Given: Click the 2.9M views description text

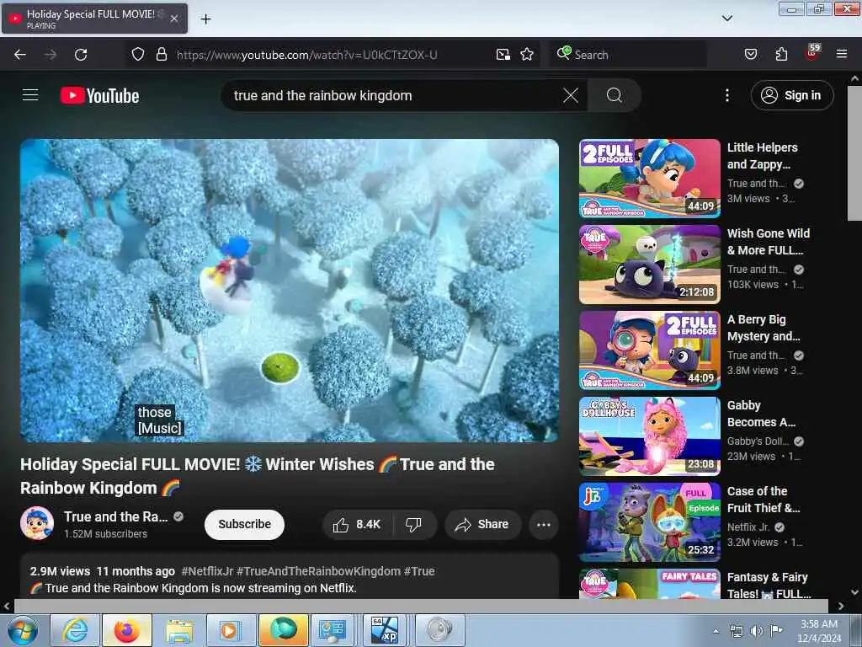Looking at the screenshot, I should pos(60,571).
